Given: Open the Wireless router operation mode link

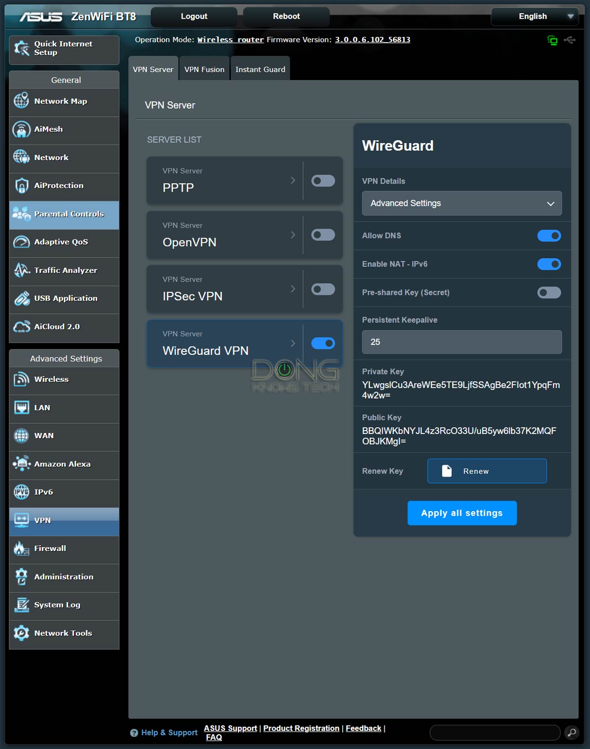Looking at the screenshot, I should pos(231,40).
